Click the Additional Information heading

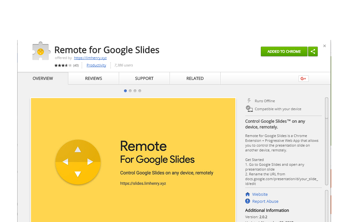[x=267, y=211]
